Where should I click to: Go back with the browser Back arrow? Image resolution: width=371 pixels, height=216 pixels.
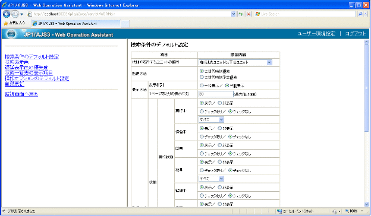tap(7, 14)
